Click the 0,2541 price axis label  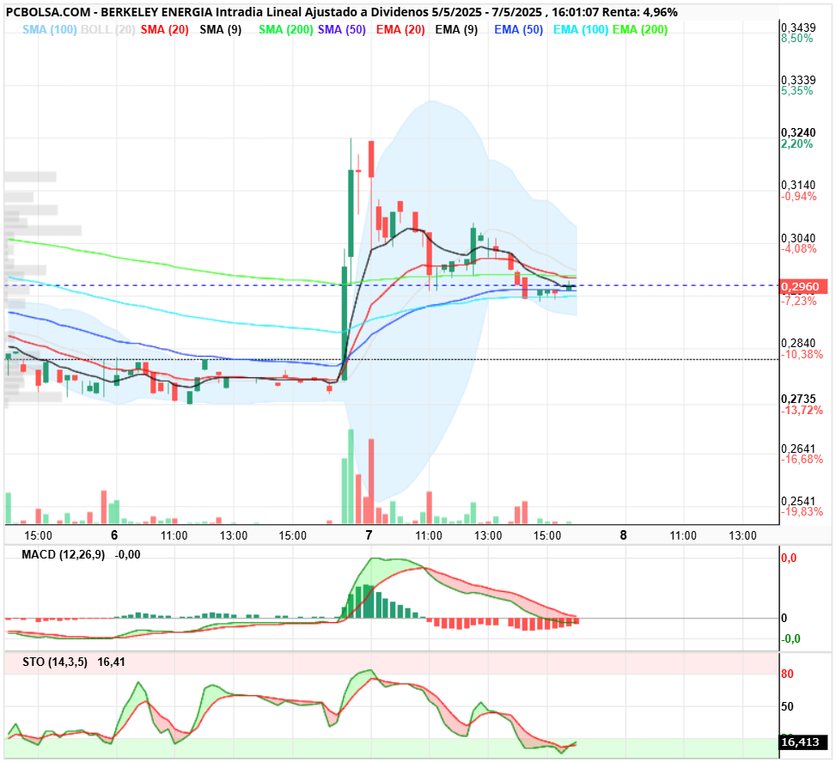point(798,501)
